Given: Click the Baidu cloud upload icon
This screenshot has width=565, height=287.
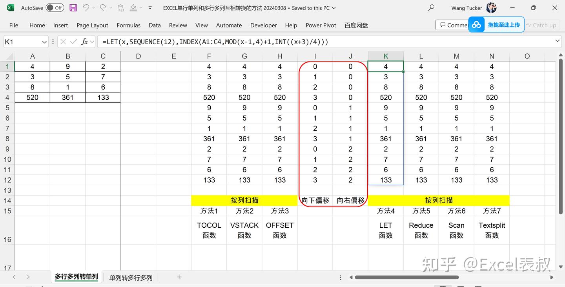Looking at the screenshot, I should coord(476,25).
